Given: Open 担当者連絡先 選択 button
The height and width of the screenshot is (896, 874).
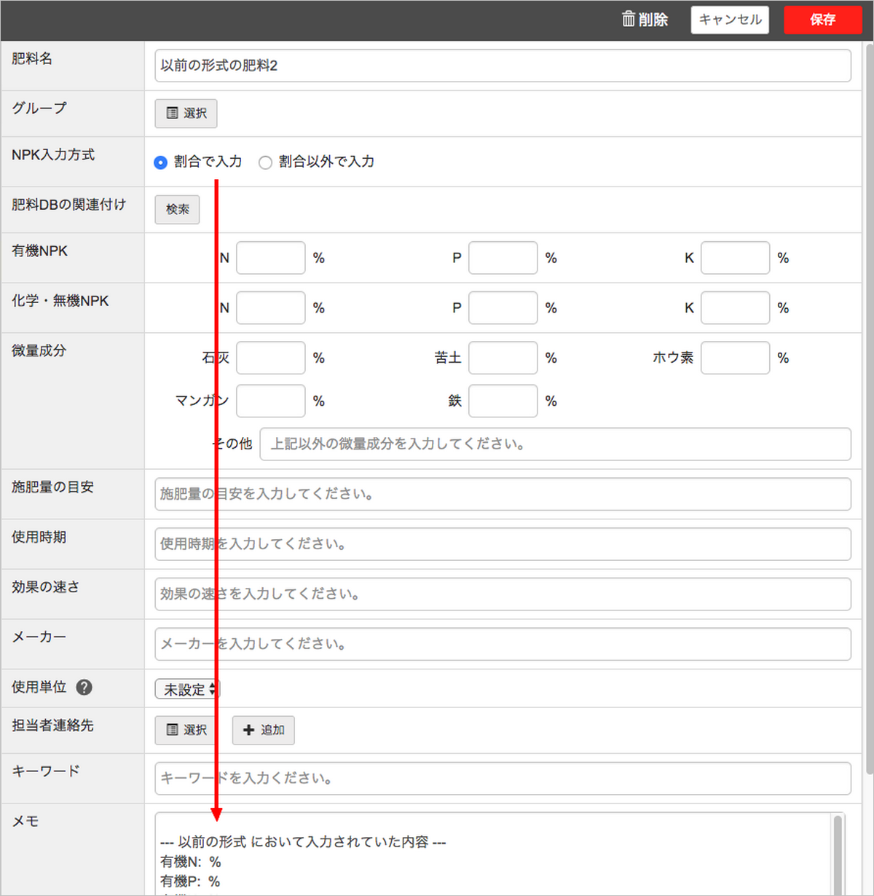Looking at the screenshot, I should 186,730.
